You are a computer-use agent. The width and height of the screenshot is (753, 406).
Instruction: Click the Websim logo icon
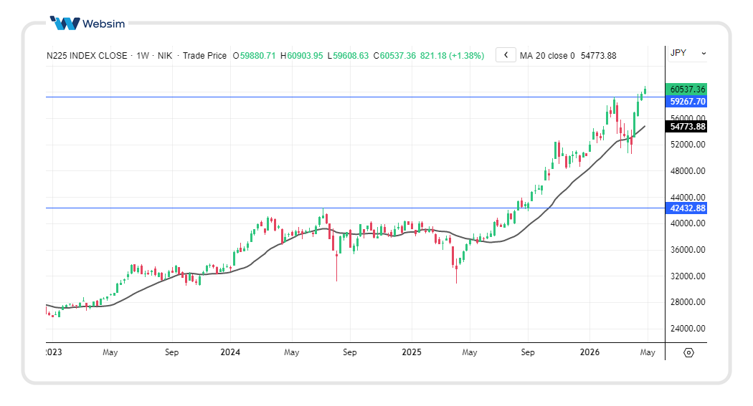click(x=65, y=23)
